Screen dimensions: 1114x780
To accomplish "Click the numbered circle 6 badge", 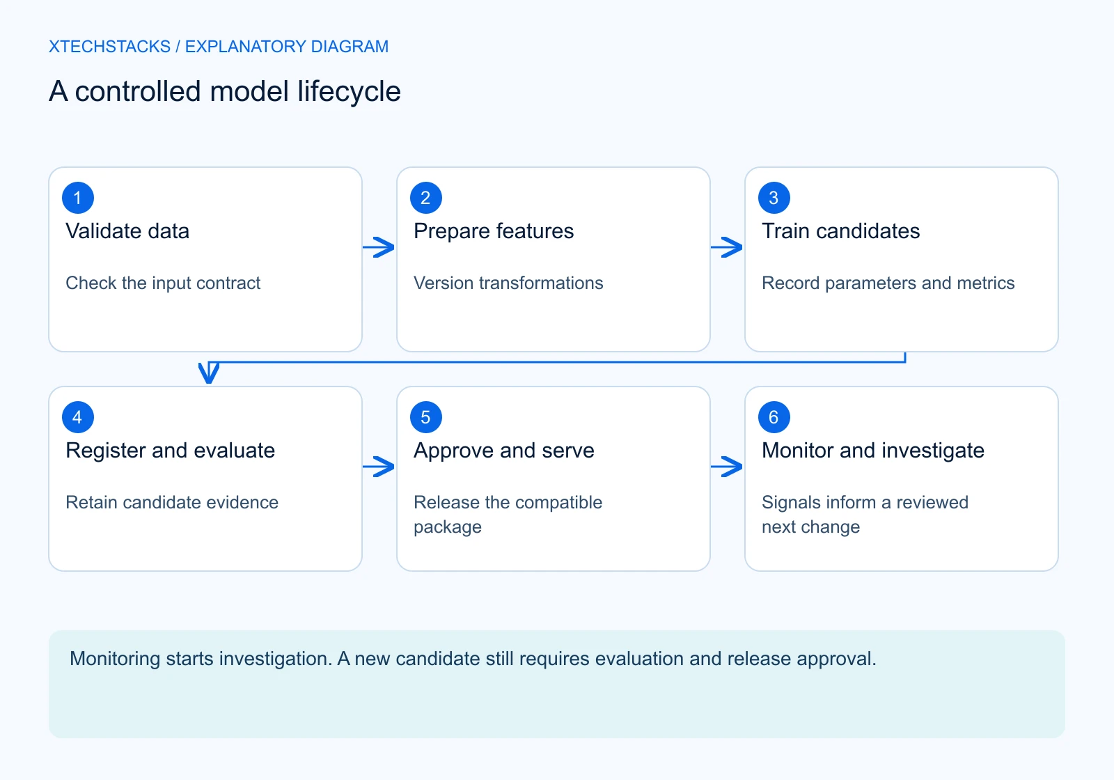I will pyautogui.click(x=774, y=417).
